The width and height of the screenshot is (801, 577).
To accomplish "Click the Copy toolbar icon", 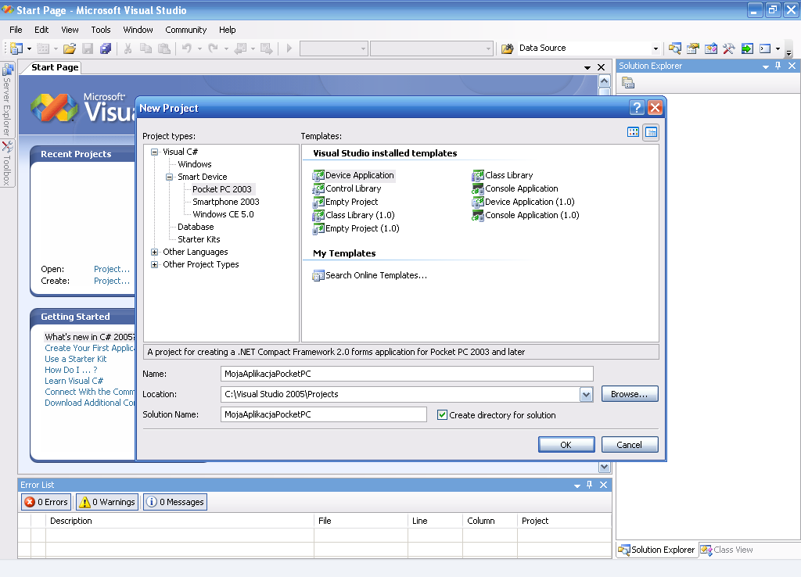I will pyautogui.click(x=145, y=48).
